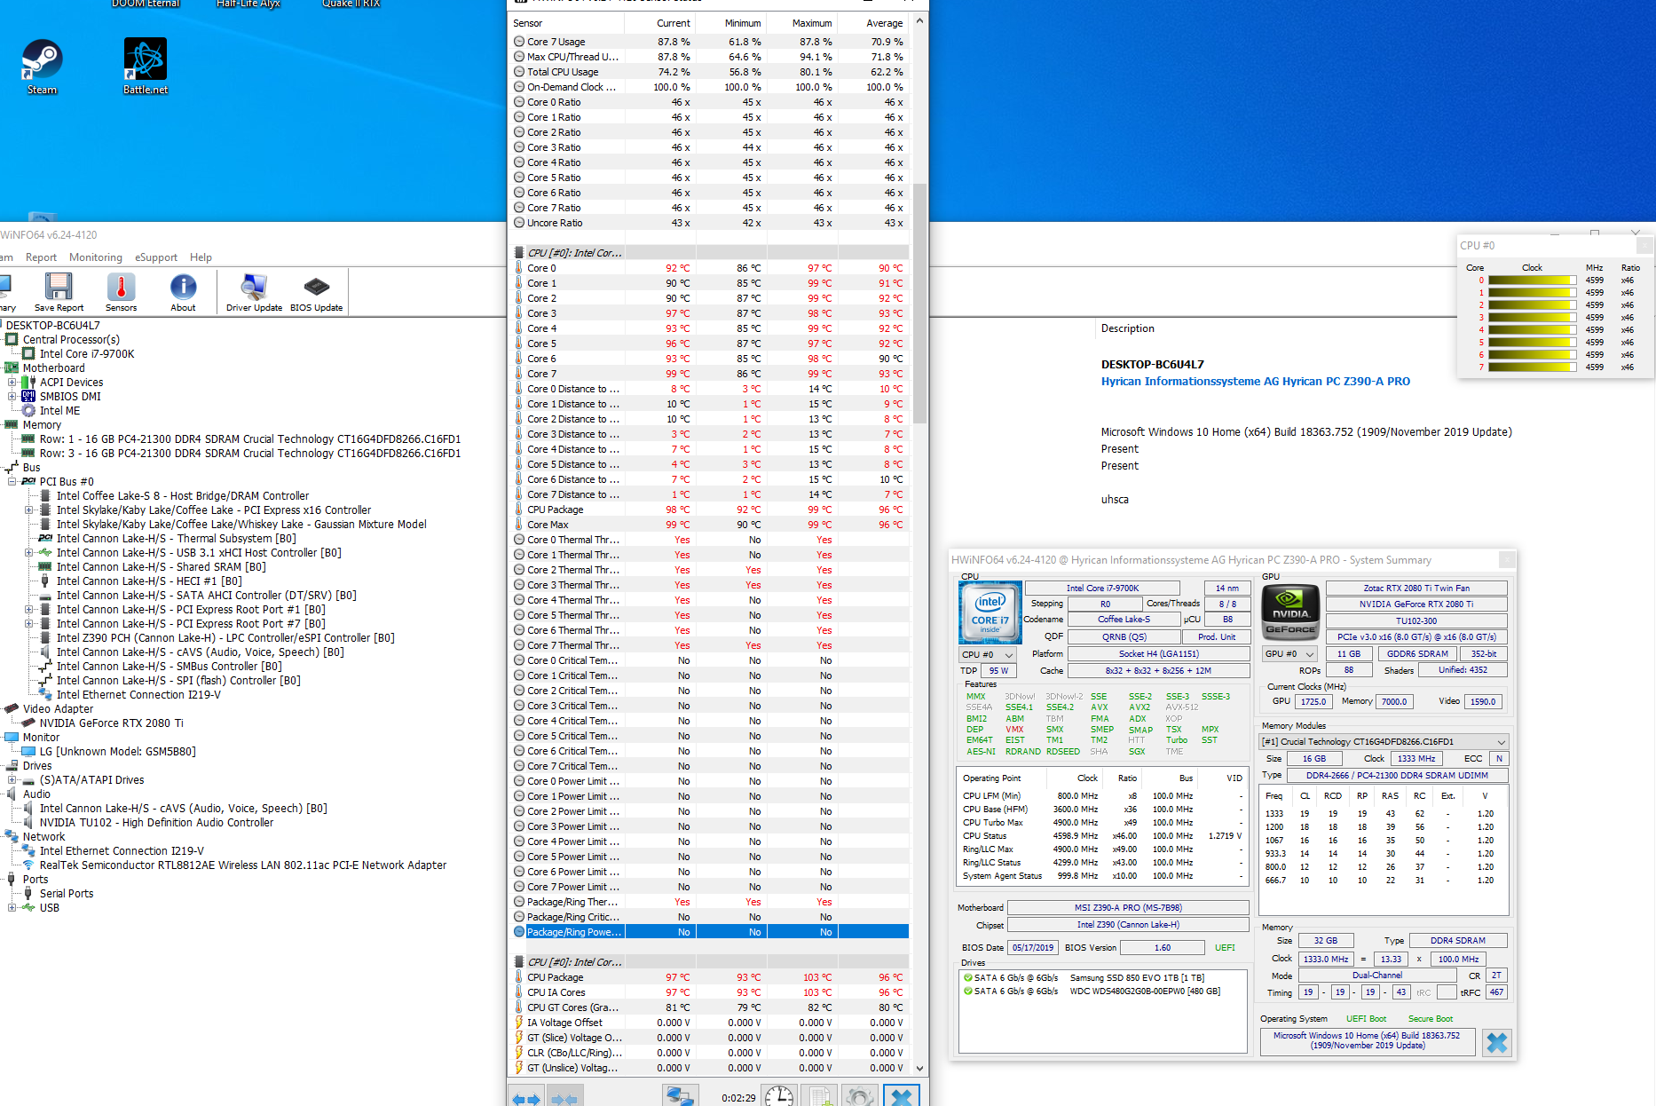The image size is (1656, 1106).
Task: Click the Core 4 clock bar in CPU #0 panel
Action: 1532,330
